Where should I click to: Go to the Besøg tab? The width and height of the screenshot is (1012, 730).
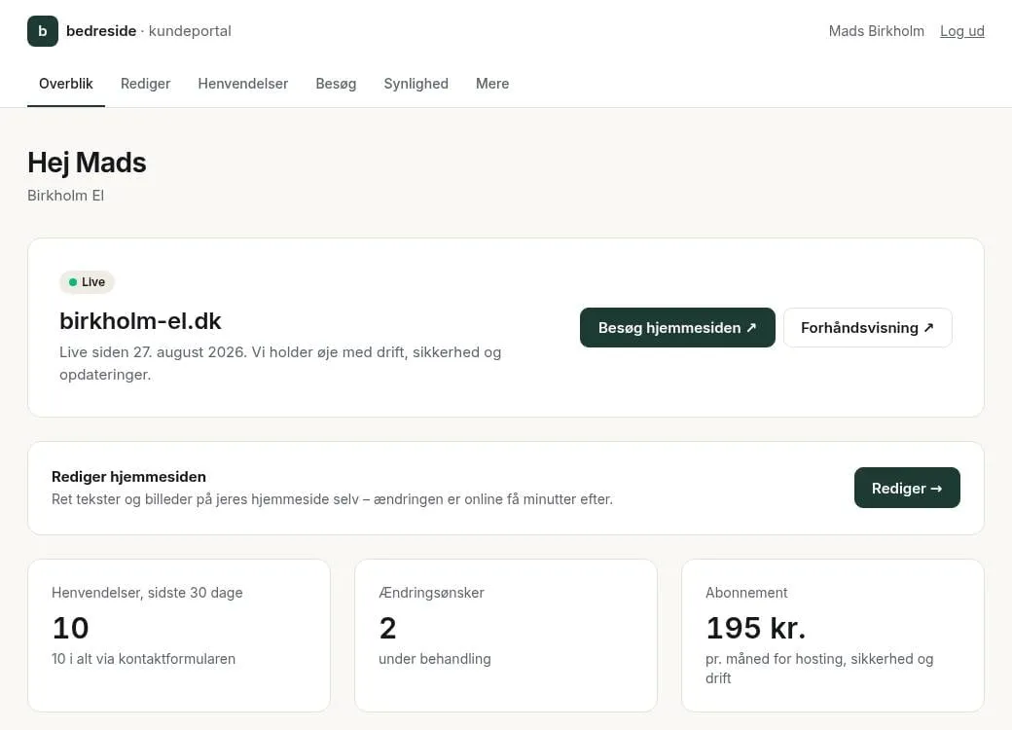(x=336, y=84)
